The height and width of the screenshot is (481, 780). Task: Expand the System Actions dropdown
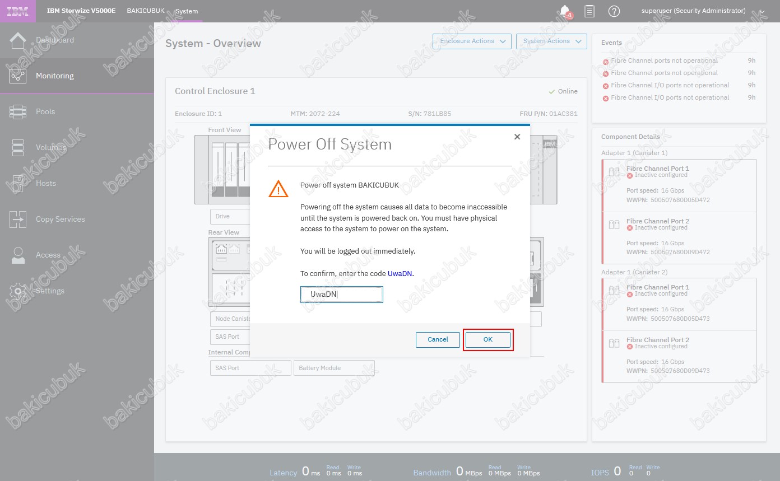(551, 41)
